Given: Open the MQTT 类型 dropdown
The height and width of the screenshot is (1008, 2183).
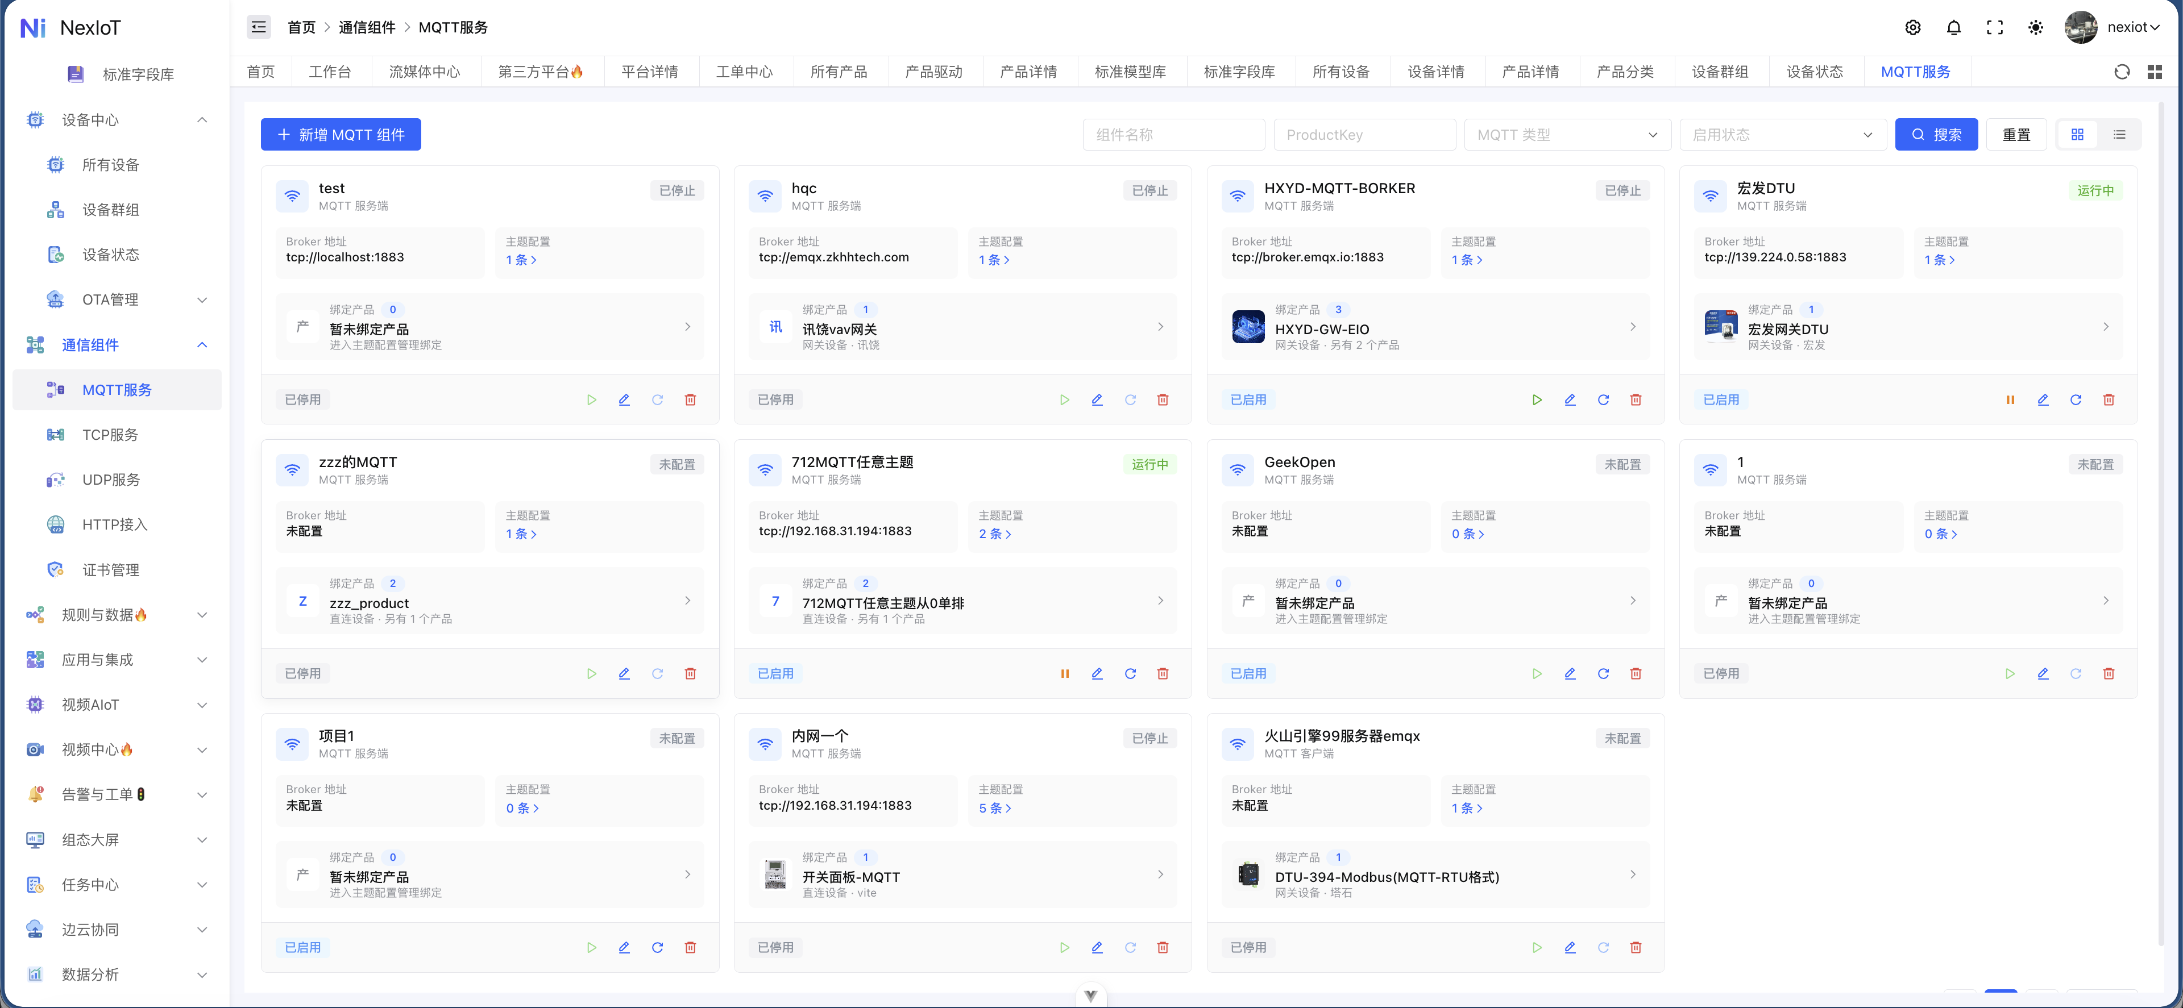Looking at the screenshot, I should point(1567,135).
